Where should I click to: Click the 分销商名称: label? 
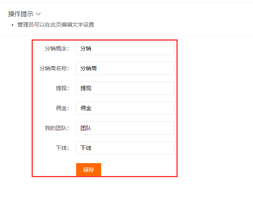[x=54, y=68]
